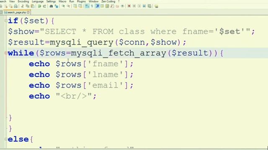Click the while keyword
The image size is (268, 150).
(21, 53)
